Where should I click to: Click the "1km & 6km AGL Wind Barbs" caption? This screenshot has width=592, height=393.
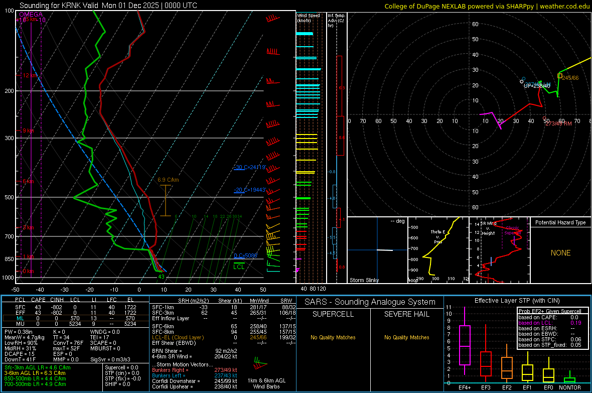(x=266, y=383)
